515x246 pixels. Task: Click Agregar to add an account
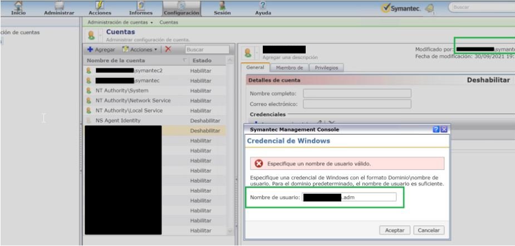[x=101, y=50]
